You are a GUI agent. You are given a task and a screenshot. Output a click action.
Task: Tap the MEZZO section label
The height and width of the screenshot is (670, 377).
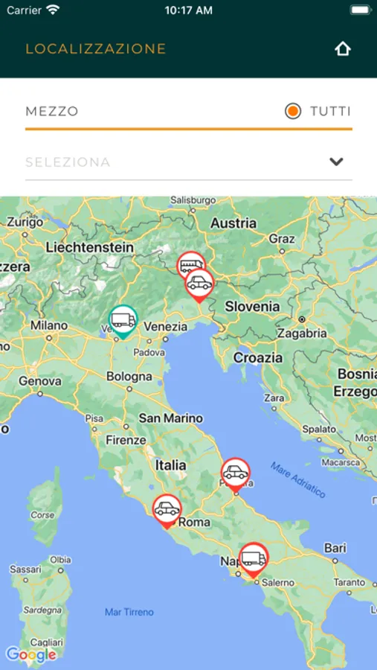point(52,112)
